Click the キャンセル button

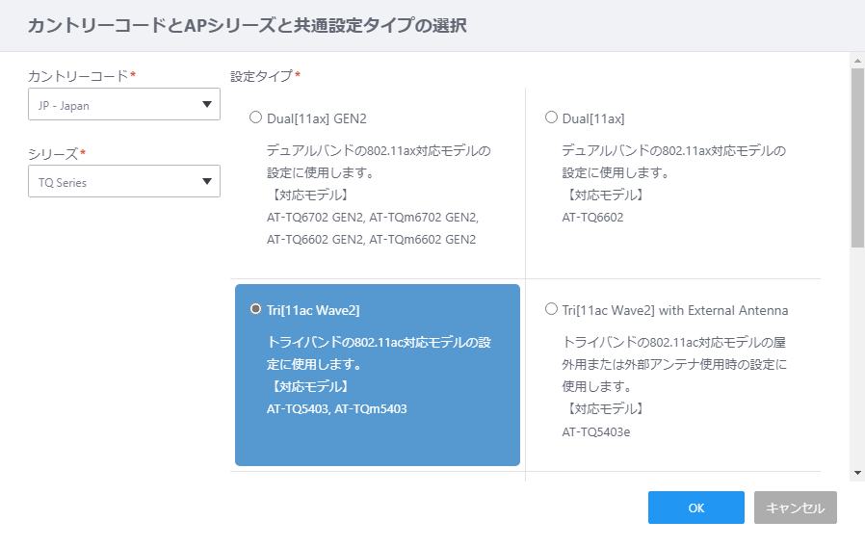796,508
